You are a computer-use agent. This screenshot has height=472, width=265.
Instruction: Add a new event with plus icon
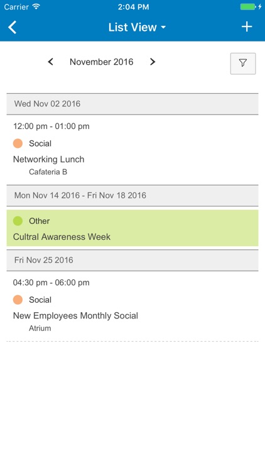[x=247, y=27]
